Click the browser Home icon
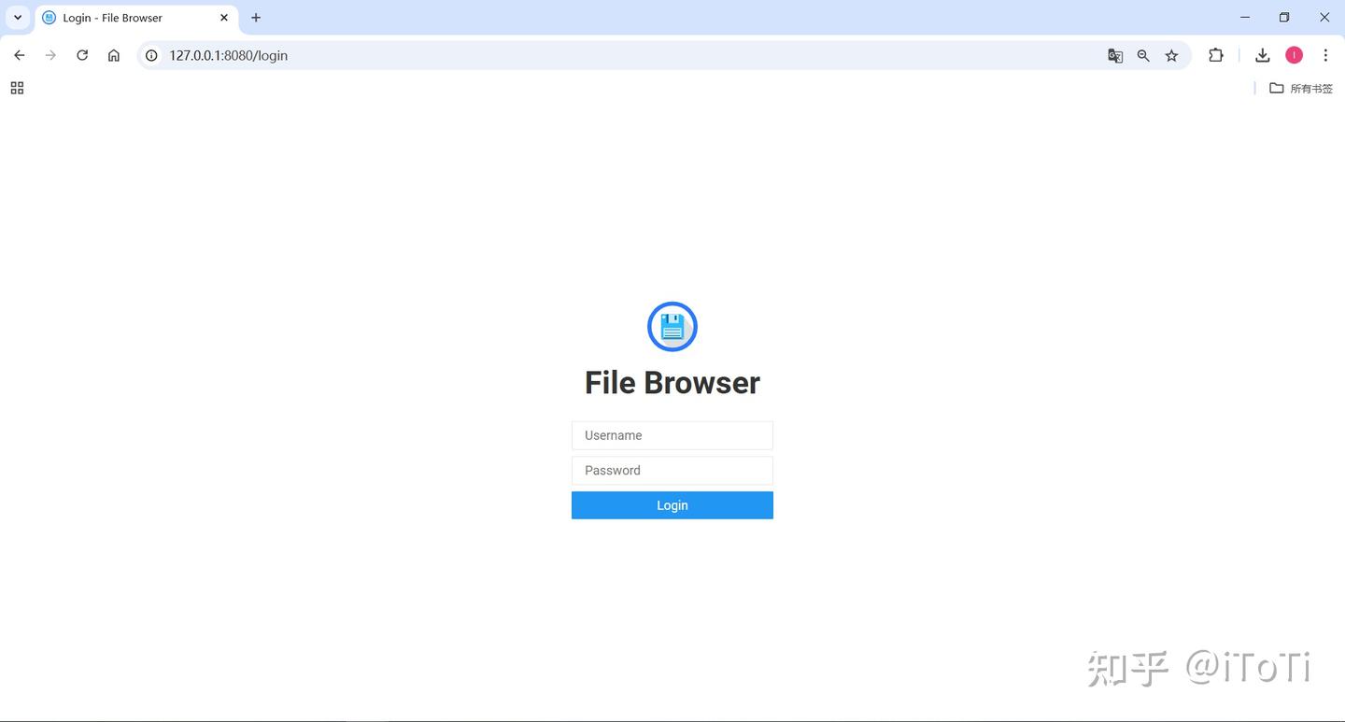This screenshot has height=722, width=1345. click(113, 55)
